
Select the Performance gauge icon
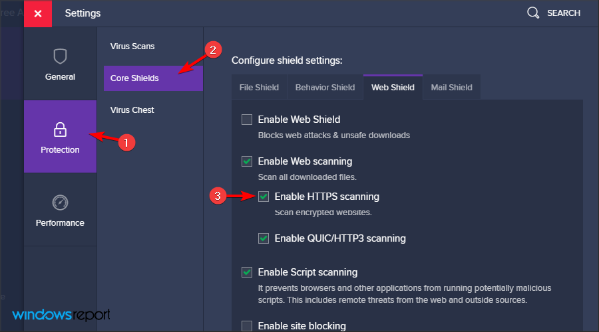[60, 202]
